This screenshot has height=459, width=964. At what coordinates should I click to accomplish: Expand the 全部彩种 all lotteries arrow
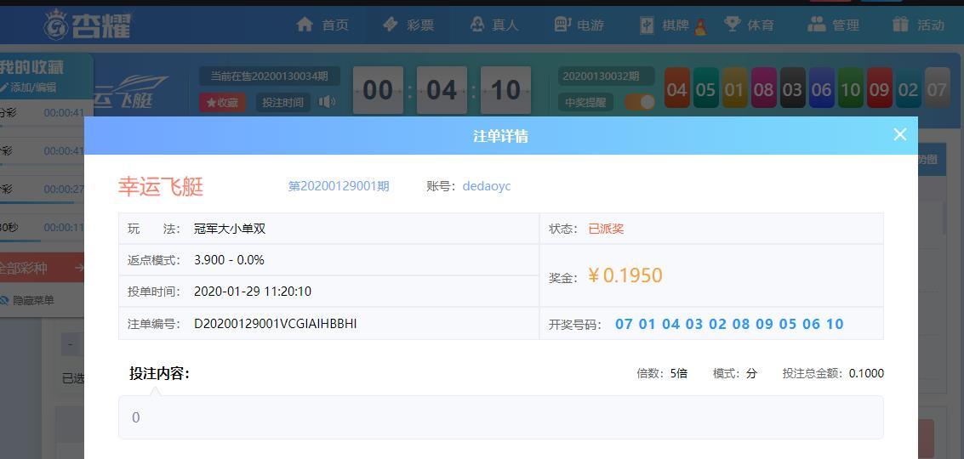click(x=80, y=268)
